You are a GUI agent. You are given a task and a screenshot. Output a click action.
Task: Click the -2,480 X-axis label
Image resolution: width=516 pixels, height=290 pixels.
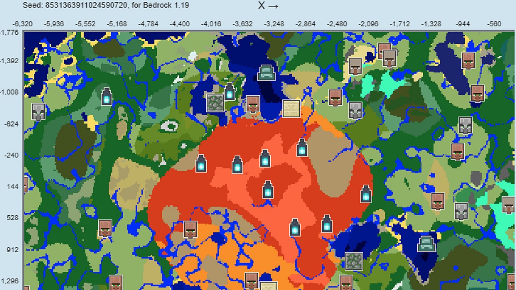point(337,24)
